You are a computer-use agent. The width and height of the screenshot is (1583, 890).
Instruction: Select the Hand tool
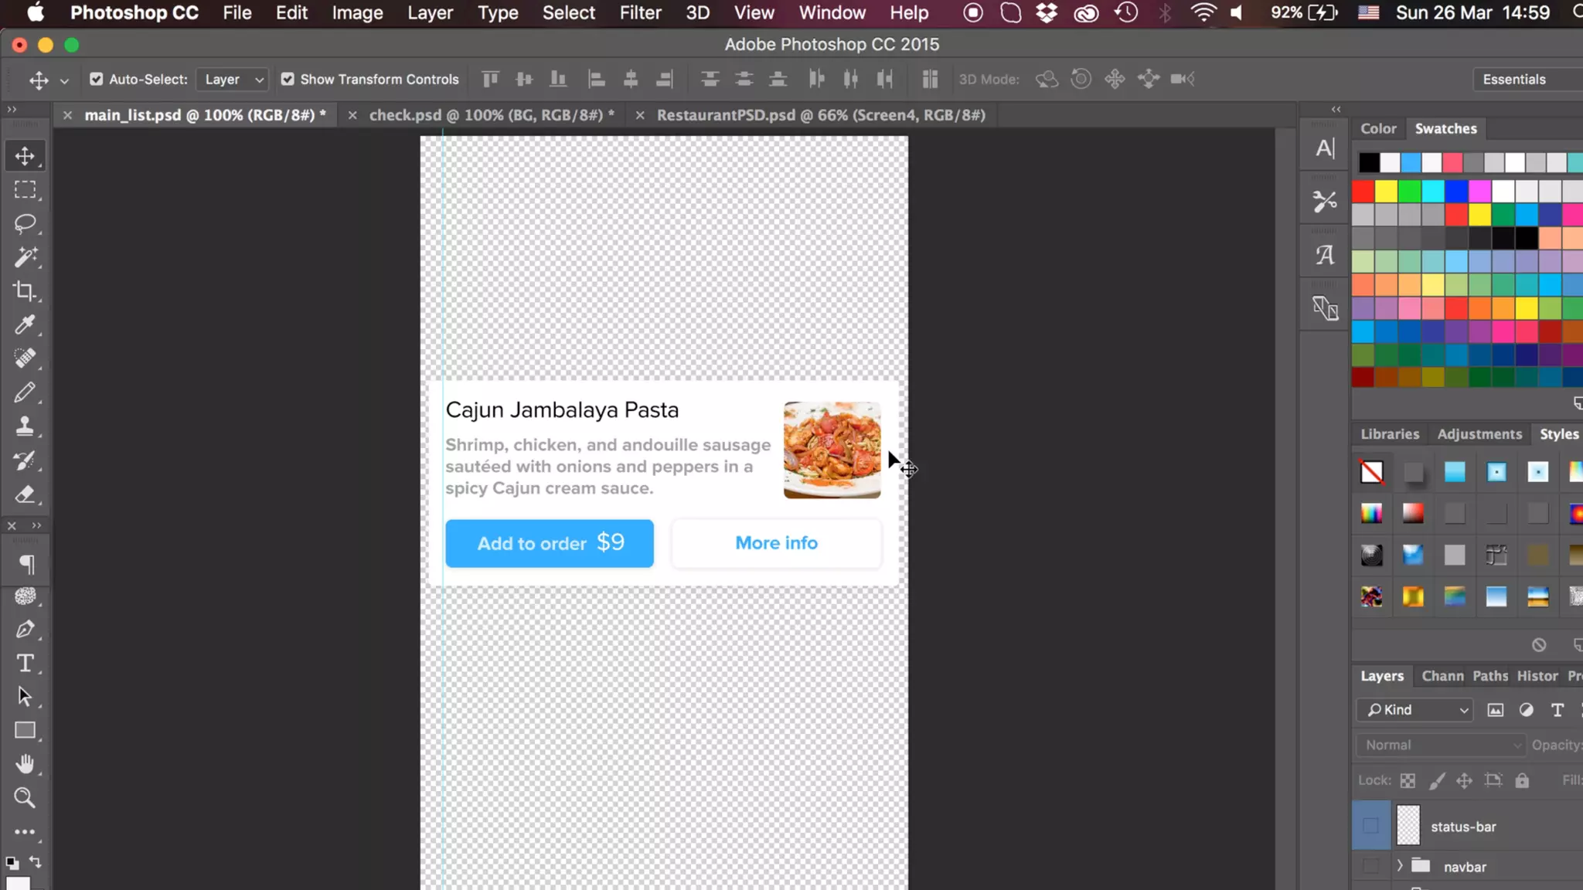25,763
